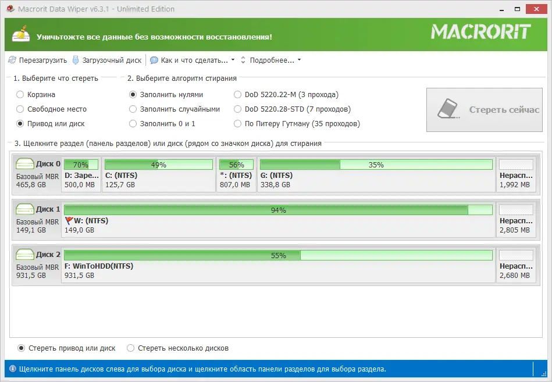Click the 49% usage bar of C: partition
Viewport: 552px width, 382px height.
[x=159, y=165]
